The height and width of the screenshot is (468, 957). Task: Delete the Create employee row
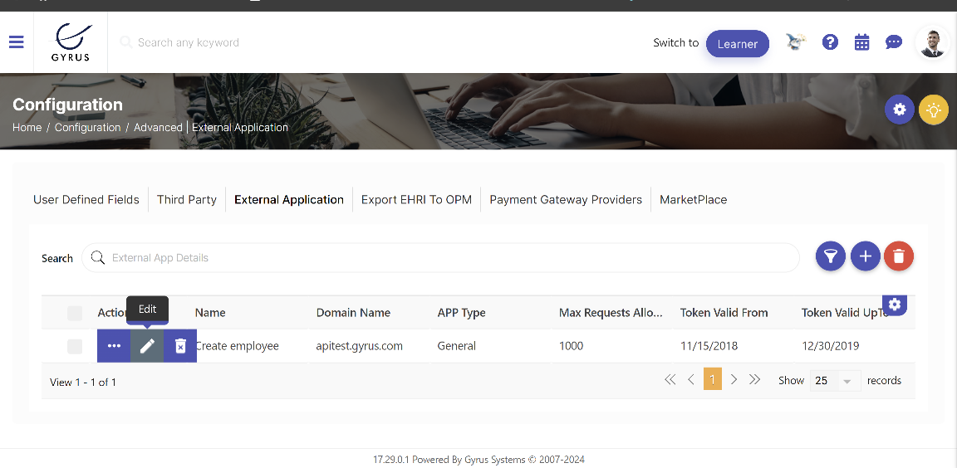click(180, 346)
